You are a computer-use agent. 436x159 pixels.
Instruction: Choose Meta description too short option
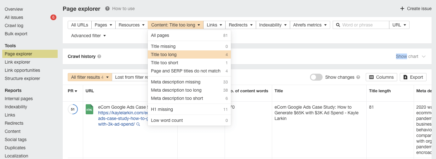coord(189,98)
